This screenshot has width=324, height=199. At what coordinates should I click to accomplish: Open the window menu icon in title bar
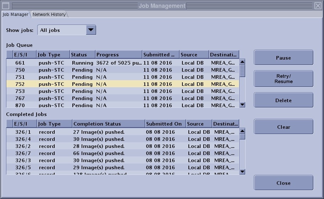coord(6,6)
